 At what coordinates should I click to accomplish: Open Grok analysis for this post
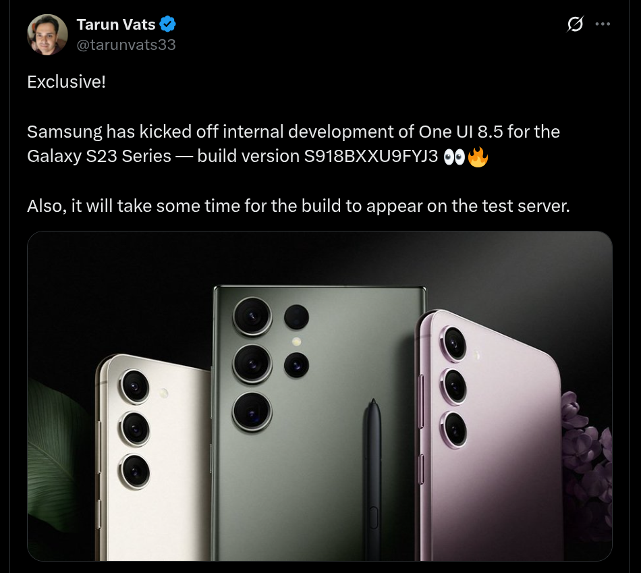click(575, 24)
